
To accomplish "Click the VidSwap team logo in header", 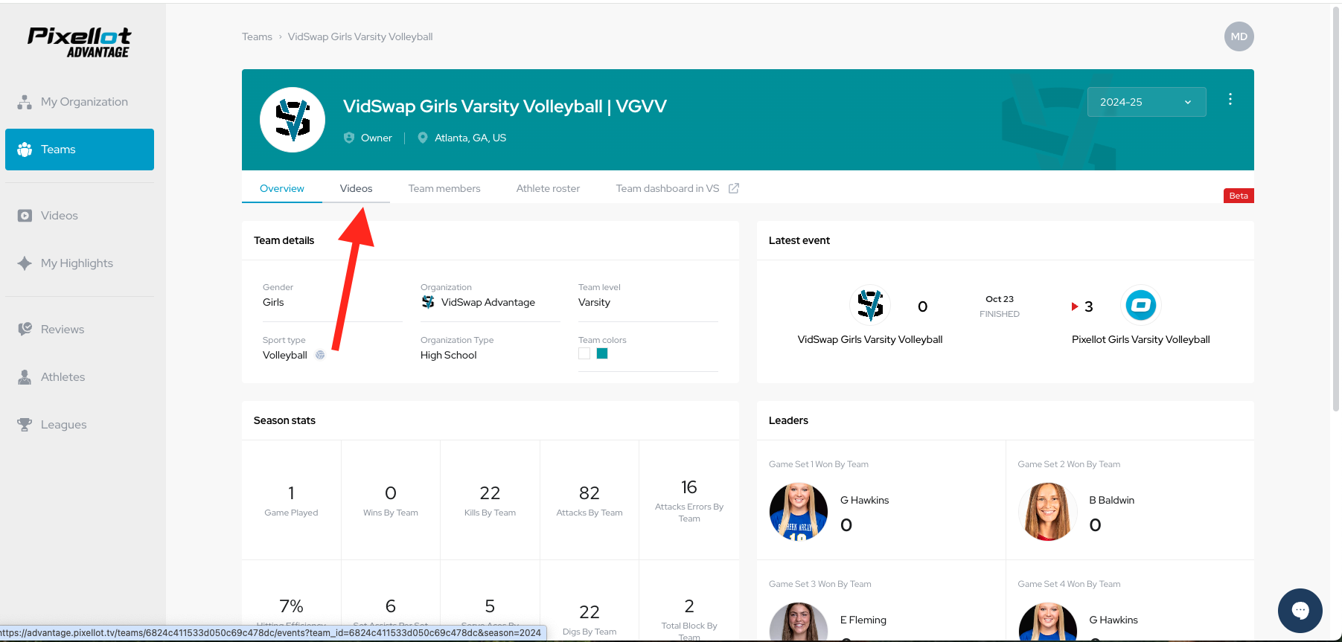I will pyautogui.click(x=293, y=120).
